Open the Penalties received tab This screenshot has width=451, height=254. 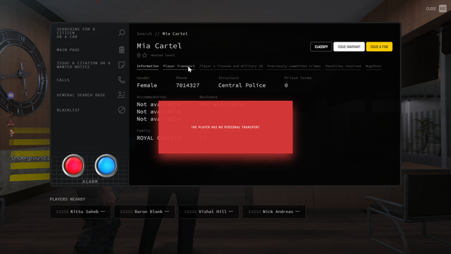pyautogui.click(x=343, y=66)
